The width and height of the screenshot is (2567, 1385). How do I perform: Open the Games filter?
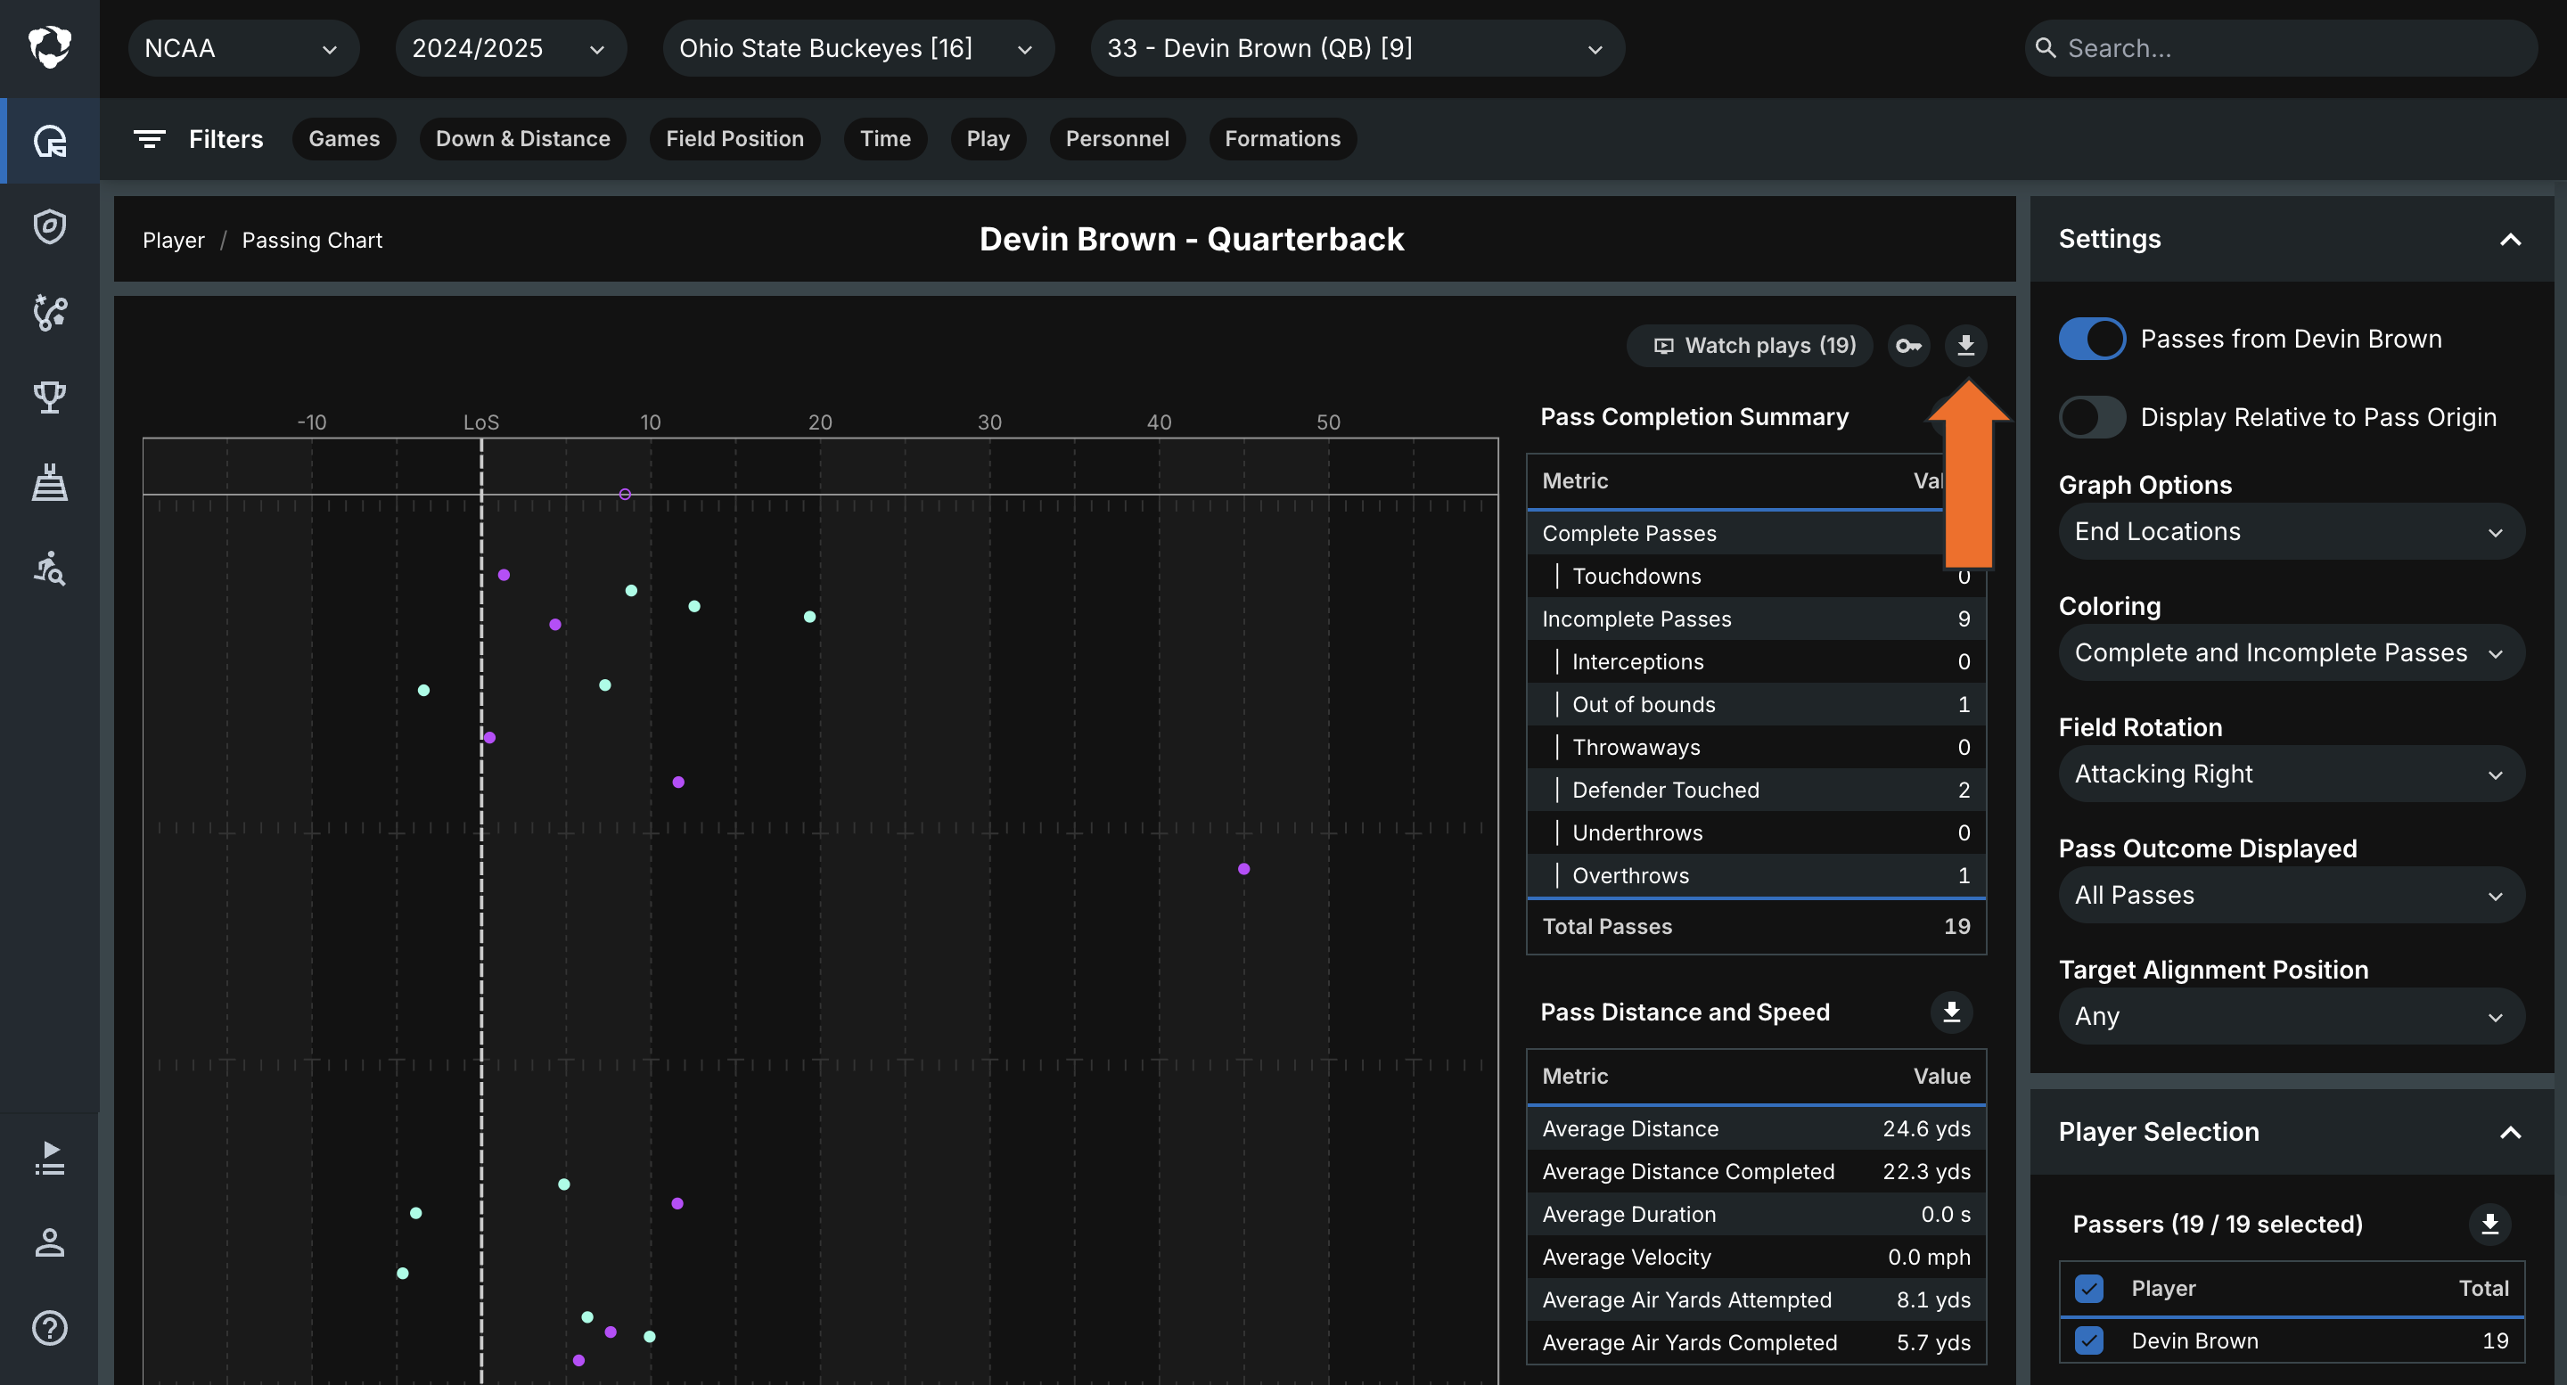(344, 140)
